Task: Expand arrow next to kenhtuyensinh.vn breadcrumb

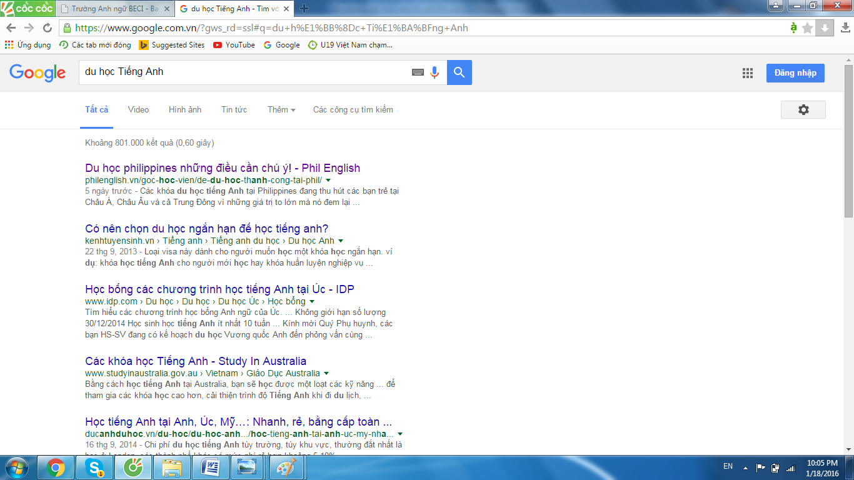Action: [341, 241]
